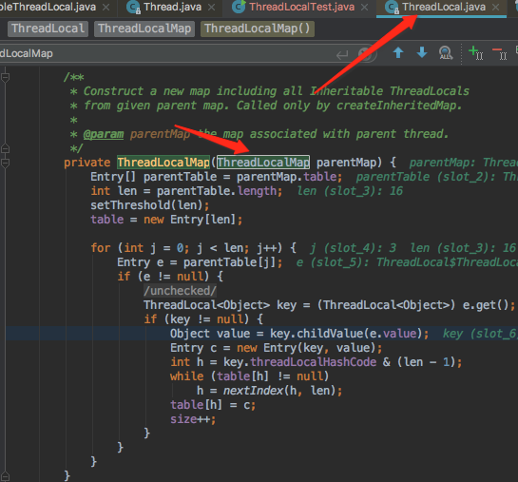Unselect occurrence using the red minus icon
Viewport: 518px width, 482px height.
500,53
